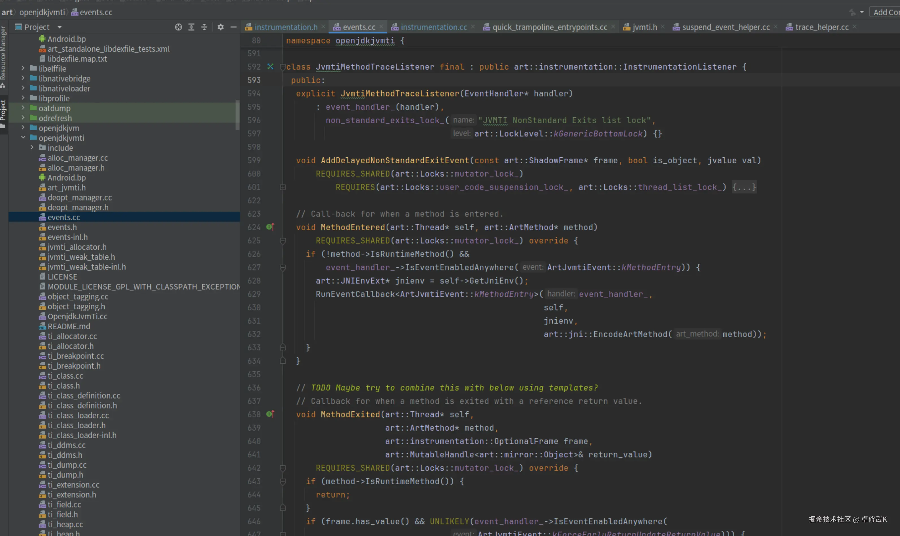Click the project tree vertical scrollbar

click(x=237, y=115)
